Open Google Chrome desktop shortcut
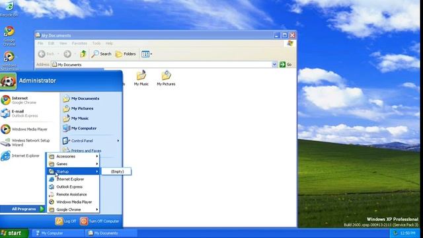This screenshot has width=423, height=238. 9,36
